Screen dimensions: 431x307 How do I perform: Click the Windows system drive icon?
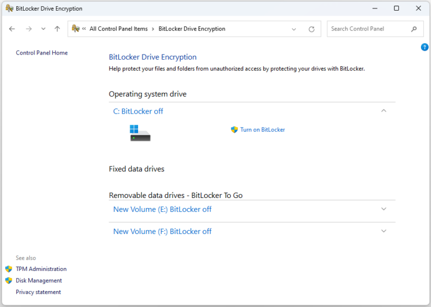tap(140, 133)
